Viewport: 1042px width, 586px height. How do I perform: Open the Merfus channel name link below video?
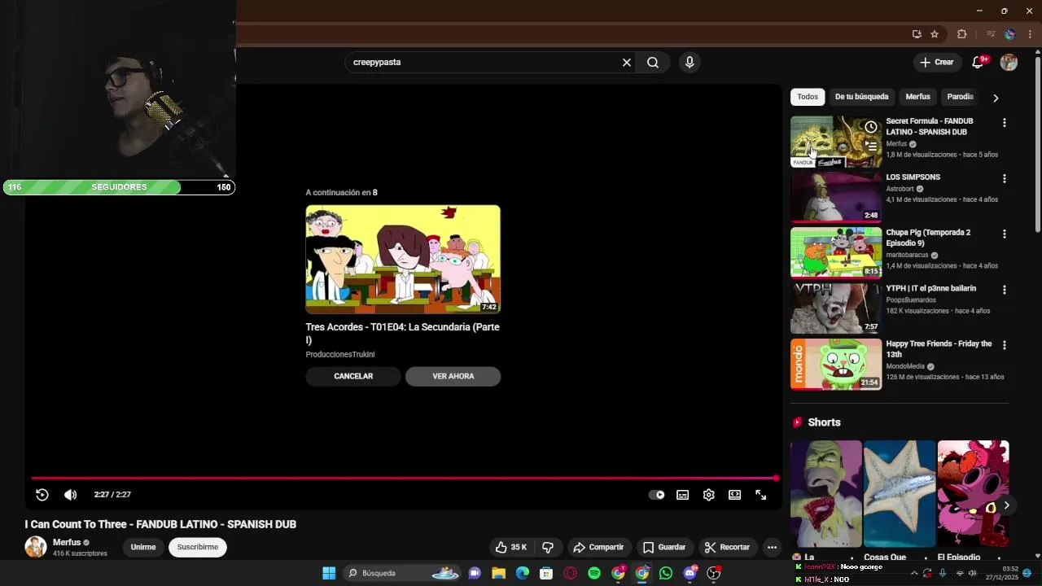point(67,542)
